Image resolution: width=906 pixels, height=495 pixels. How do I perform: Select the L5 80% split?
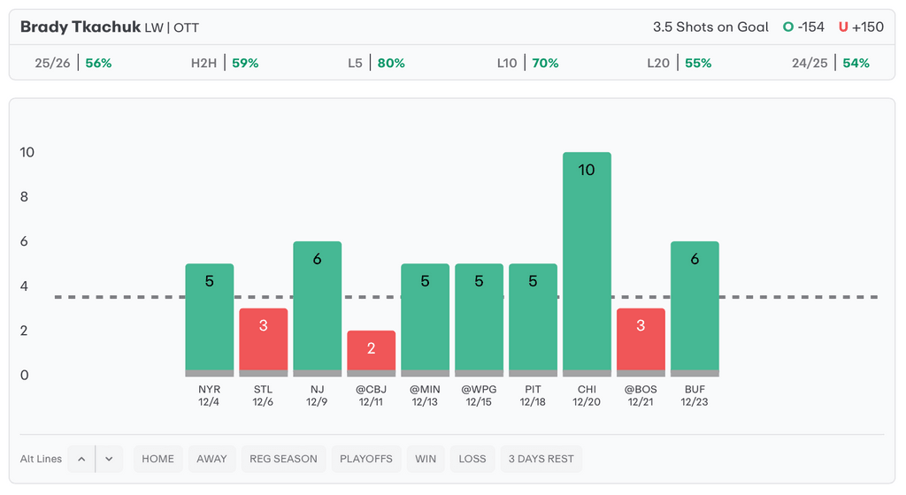pos(376,64)
